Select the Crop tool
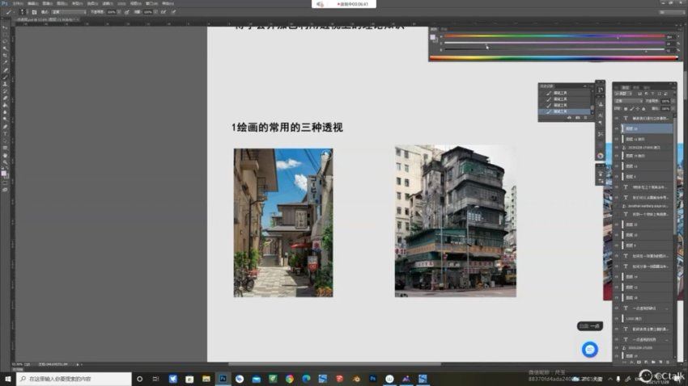The width and height of the screenshot is (688, 386). [x=6, y=55]
